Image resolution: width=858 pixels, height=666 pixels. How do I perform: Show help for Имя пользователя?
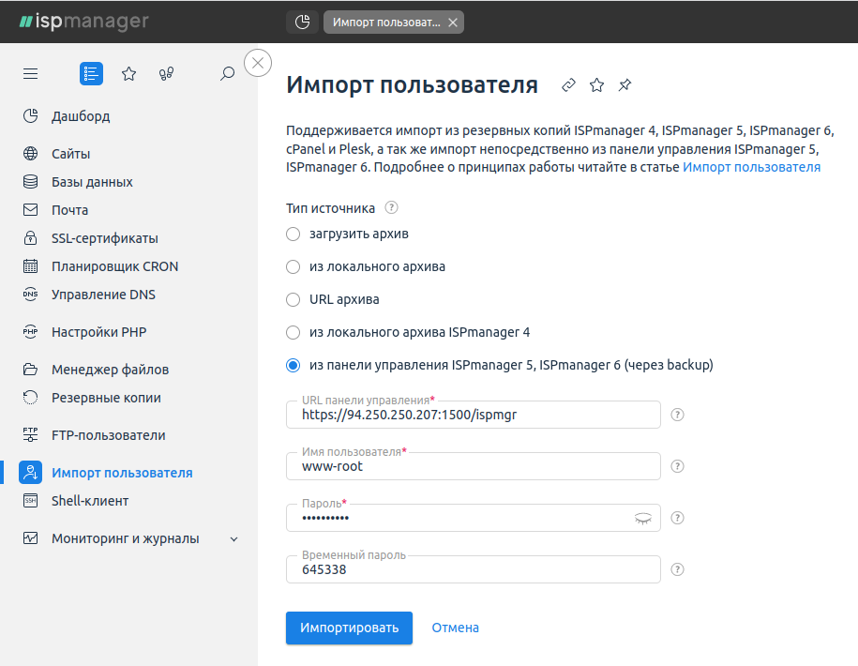click(677, 466)
